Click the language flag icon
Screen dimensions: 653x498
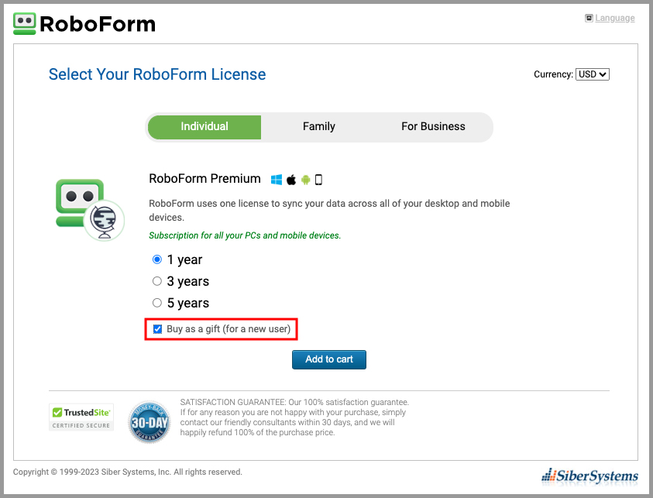tap(589, 18)
